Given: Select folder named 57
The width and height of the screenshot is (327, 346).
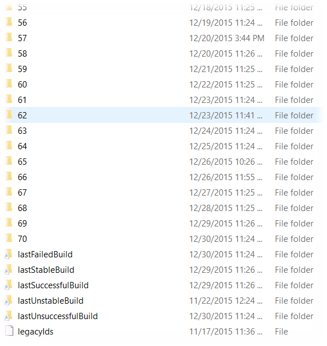Looking at the screenshot, I should click(22, 38).
